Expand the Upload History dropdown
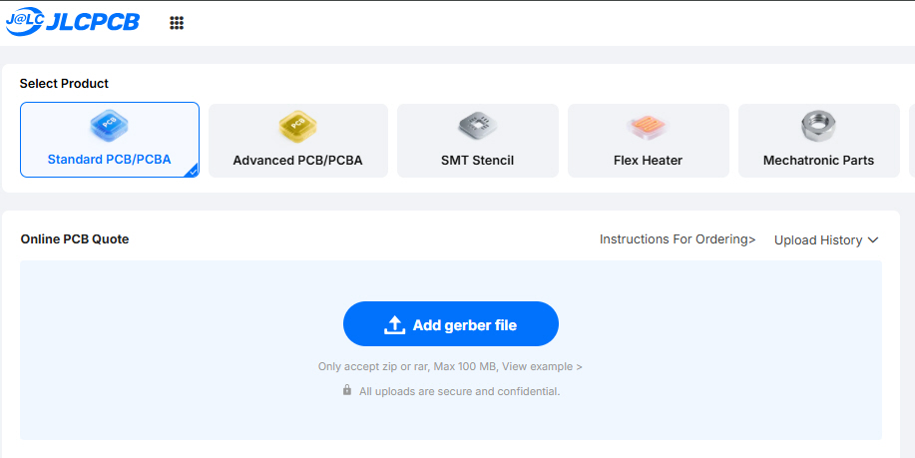Viewport: 915px width, 458px height. pyautogui.click(x=826, y=239)
